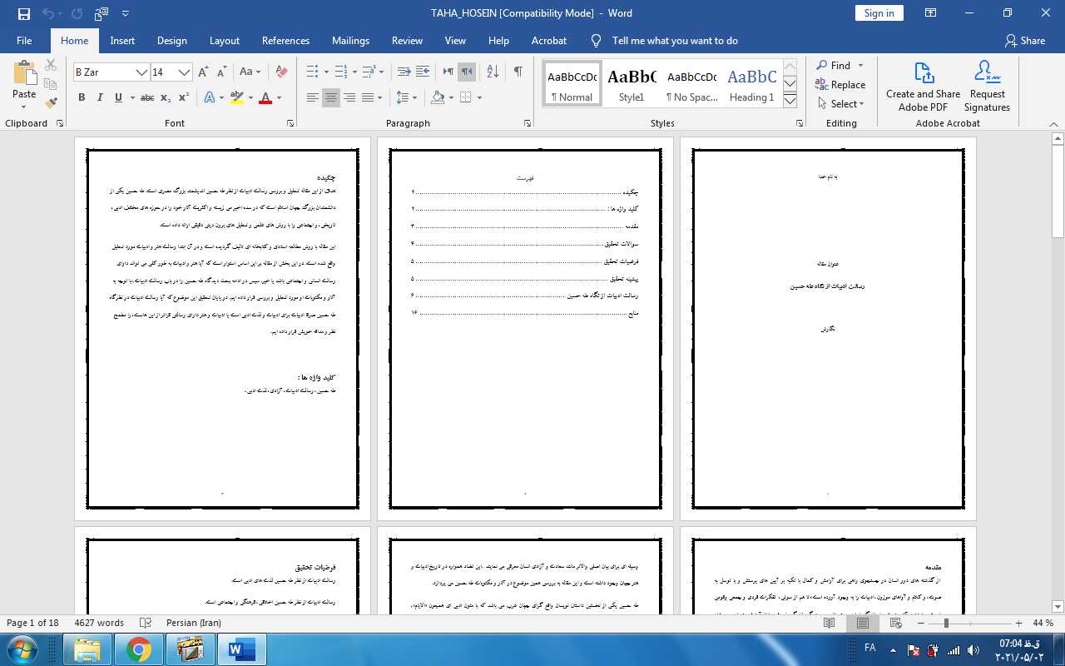Click the Sort paragraphs icon
Viewport: 1065px width, 666px height.
click(493, 72)
